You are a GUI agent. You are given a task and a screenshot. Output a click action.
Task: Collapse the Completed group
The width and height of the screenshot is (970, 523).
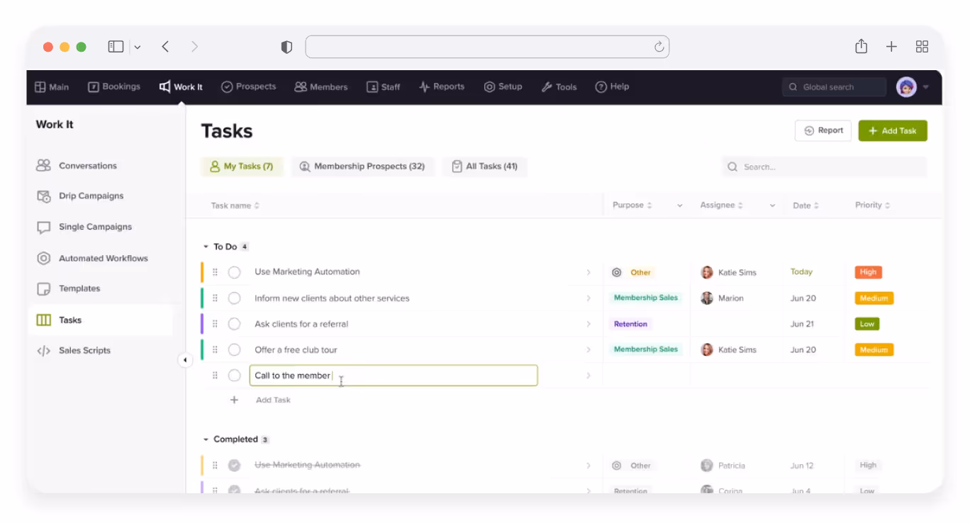click(206, 440)
